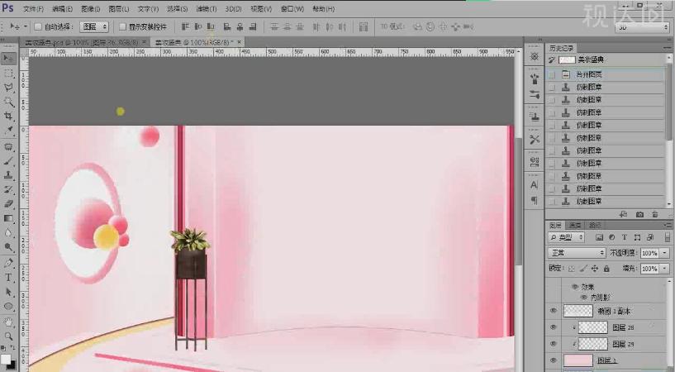This screenshot has height=372, width=675.
Task: Enable the 自动选择 auto-select checkbox
Action: tap(38, 26)
